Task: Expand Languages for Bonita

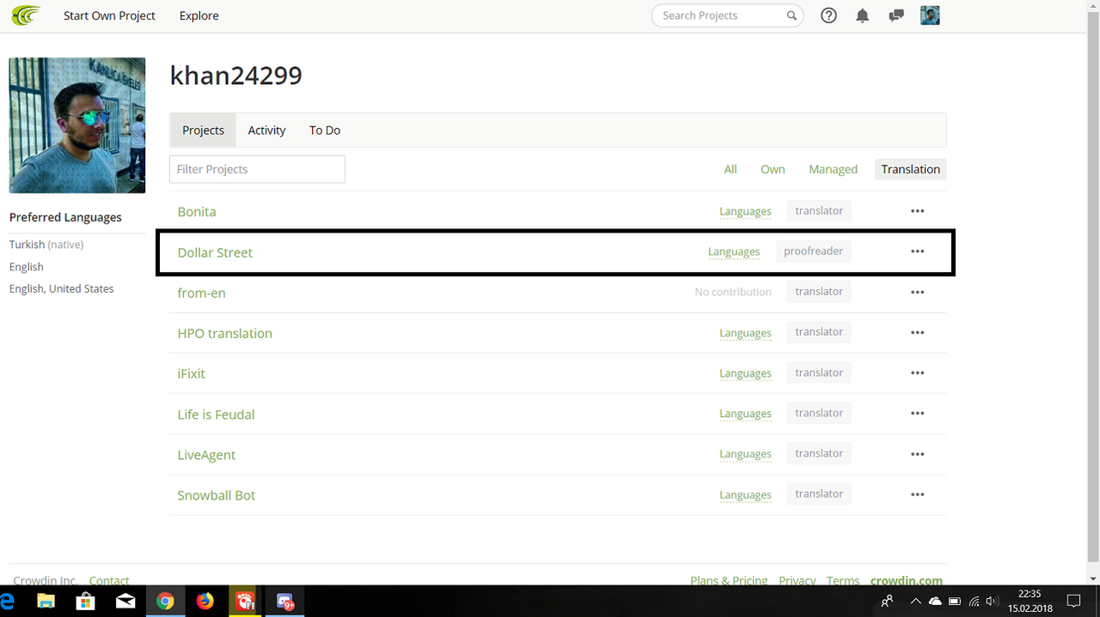Action: (x=745, y=211)
